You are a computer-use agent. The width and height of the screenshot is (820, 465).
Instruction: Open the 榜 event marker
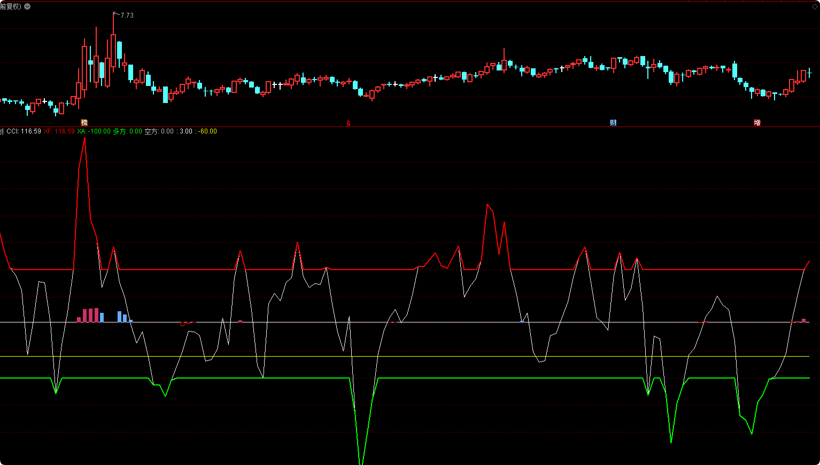[84, 123]
